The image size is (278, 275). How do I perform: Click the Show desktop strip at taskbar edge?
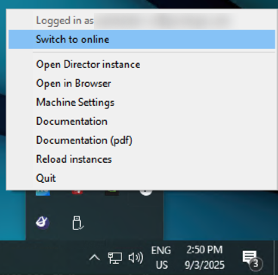(x=276, y=258)
